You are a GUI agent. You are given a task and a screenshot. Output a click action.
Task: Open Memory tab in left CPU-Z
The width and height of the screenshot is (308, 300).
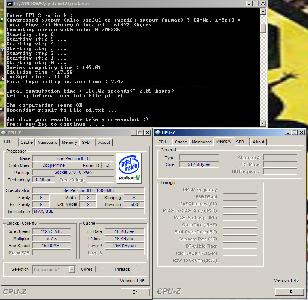(x=70, y=142)
